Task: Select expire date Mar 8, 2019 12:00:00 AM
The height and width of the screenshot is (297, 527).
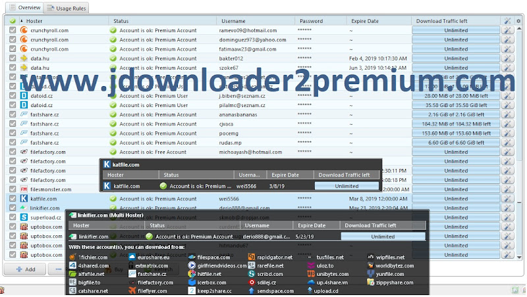Action: 378,198
